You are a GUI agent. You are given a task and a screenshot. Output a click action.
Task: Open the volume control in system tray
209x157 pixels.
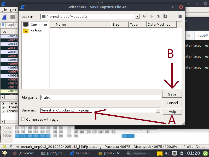click(167, 153)
